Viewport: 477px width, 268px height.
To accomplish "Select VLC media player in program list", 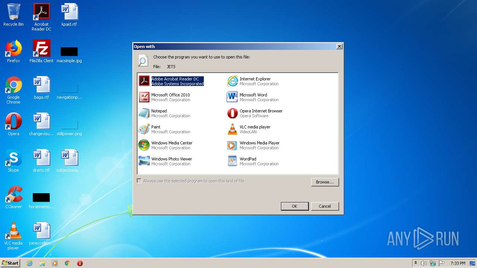I will pos(249,129).
